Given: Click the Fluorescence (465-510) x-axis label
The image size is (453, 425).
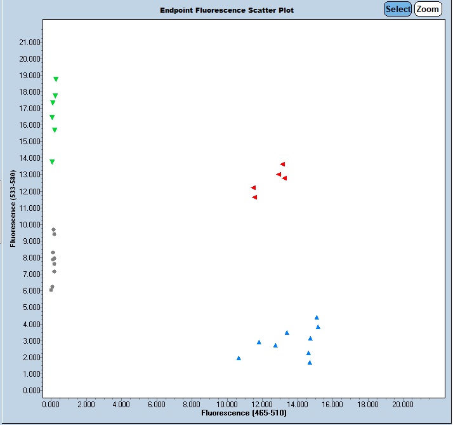Looking at the screenshot, I should click(x=244, y=413).
